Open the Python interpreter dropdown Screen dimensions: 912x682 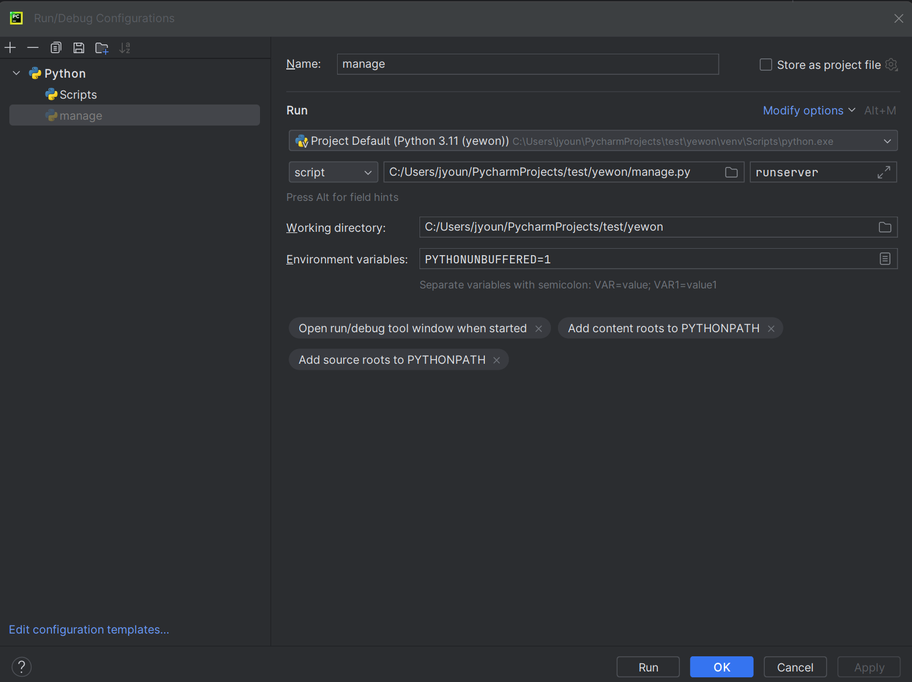pos(887,141)
